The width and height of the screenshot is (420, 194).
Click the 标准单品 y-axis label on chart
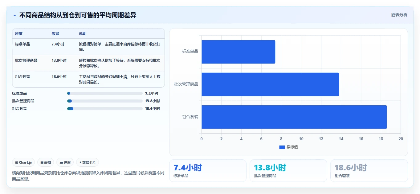pos(190,52)
